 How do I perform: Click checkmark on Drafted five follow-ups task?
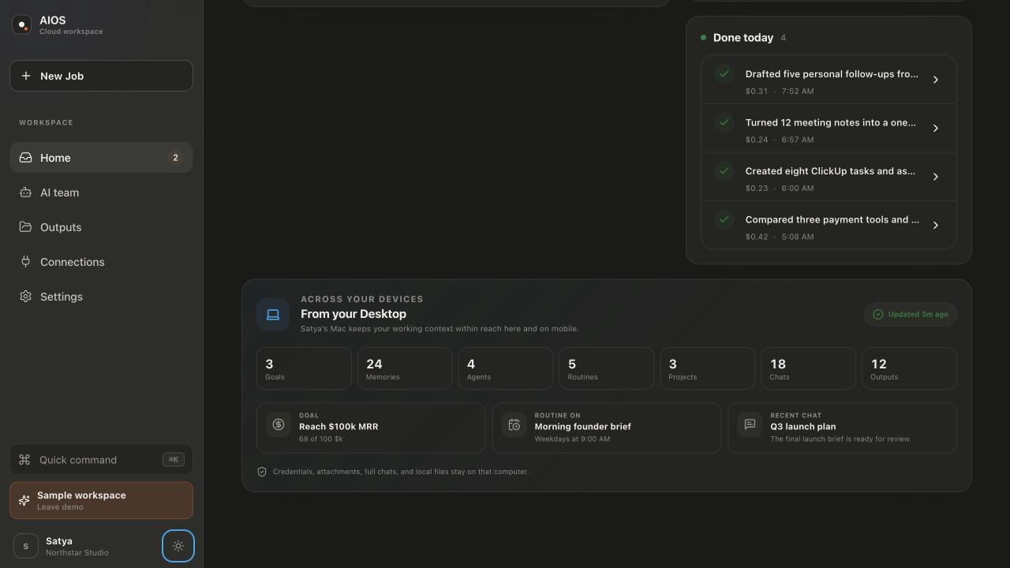(724, 74)
